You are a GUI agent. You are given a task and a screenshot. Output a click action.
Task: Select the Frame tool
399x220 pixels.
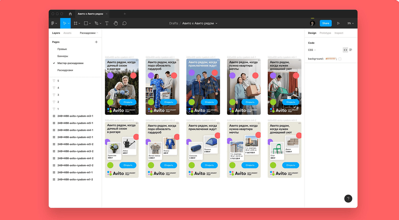click(76, 23)
